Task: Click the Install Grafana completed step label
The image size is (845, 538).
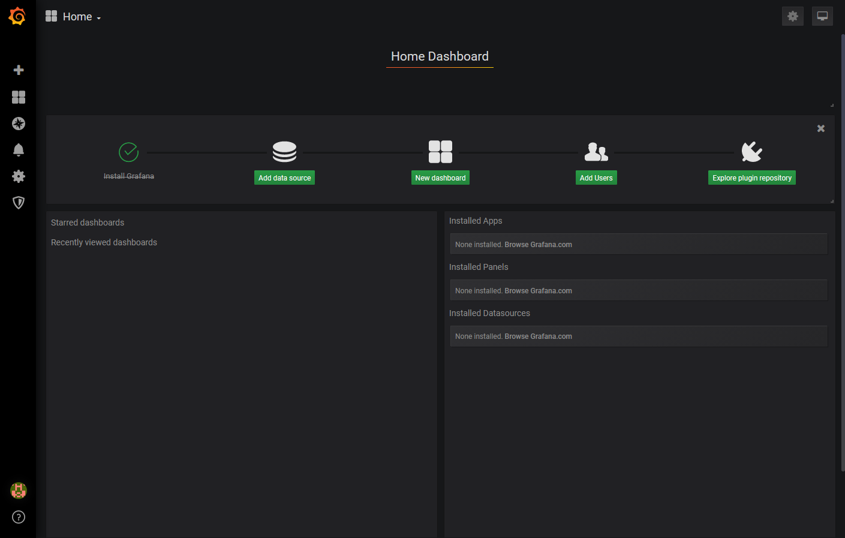Action: pyautogui.click(x=129, y=176)
